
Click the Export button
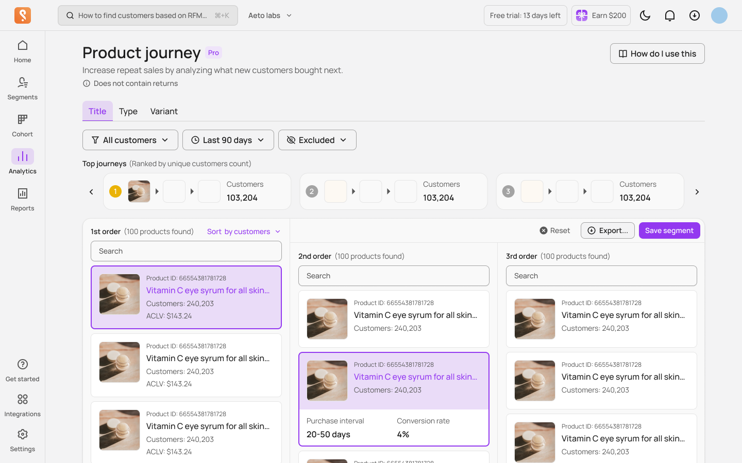point(608,230)
